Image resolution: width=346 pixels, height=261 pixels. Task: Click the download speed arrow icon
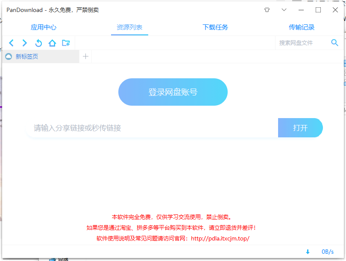click(x=308, y=252)
